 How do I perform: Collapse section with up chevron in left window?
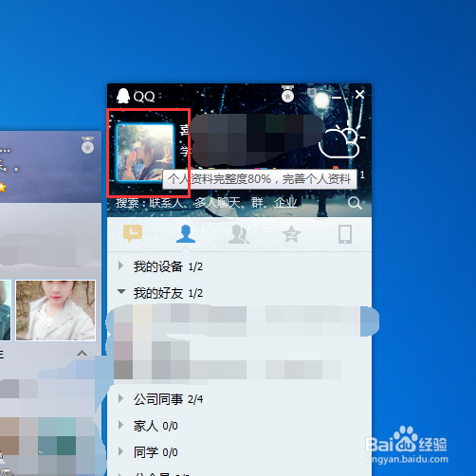tap(82, 353)
